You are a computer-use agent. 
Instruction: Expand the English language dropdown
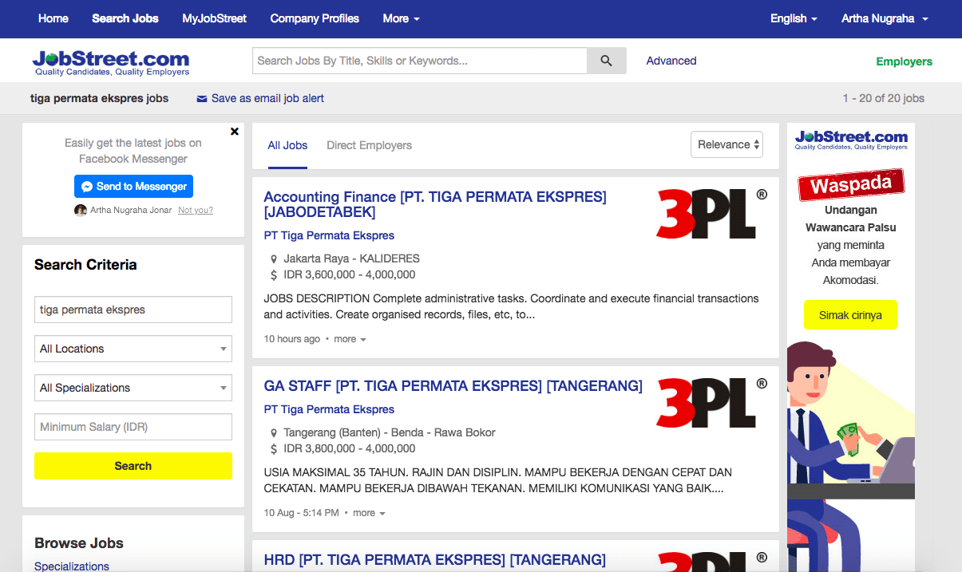[793, 18]
